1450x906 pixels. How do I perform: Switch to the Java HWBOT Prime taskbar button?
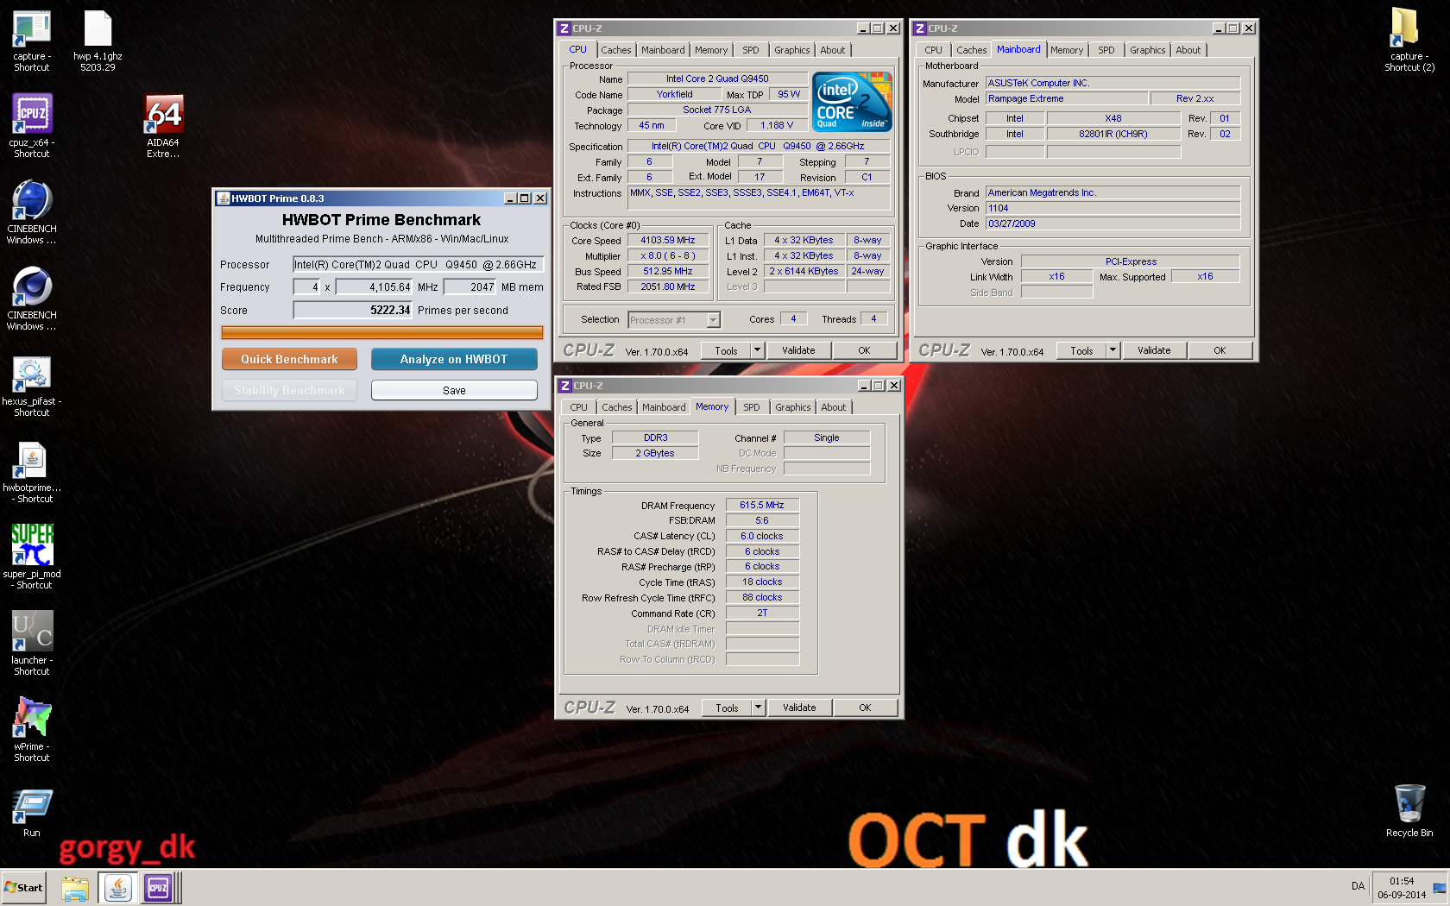tap(118, 888)
